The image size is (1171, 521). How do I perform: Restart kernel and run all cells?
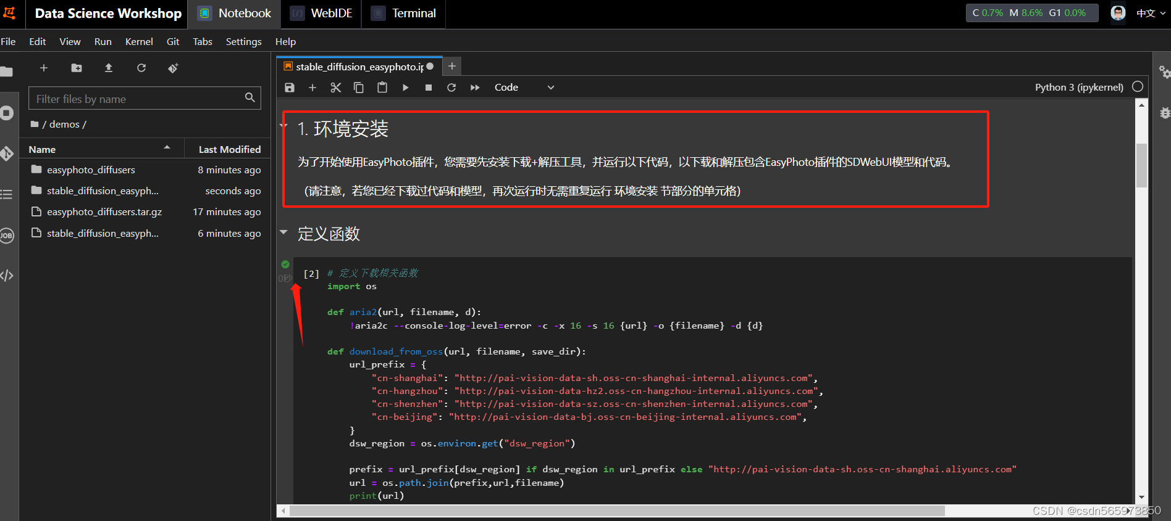point(475,88)
